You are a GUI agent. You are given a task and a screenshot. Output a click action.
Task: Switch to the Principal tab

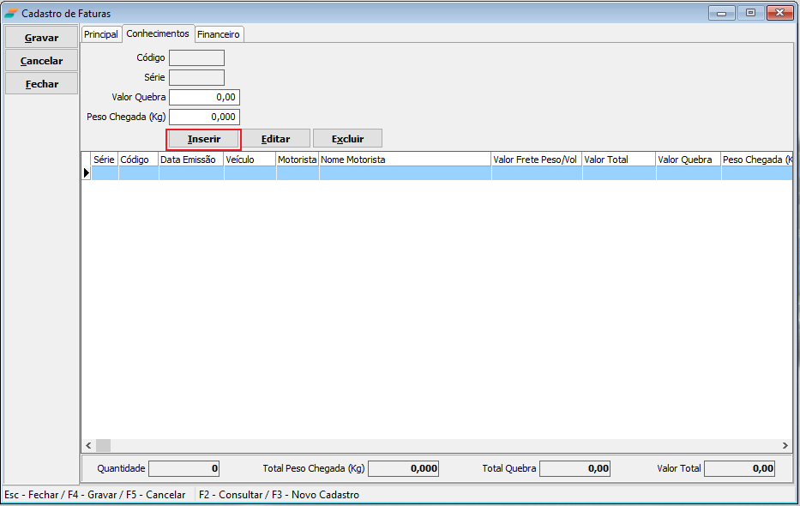pyautogui.click(x=101, y=34)
